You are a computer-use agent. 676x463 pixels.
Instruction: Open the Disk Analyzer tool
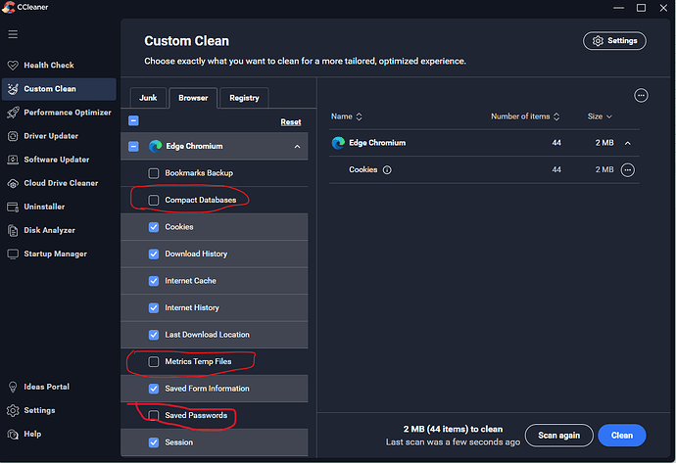[50, 230]
